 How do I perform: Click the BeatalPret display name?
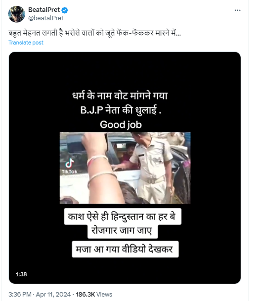44,9
